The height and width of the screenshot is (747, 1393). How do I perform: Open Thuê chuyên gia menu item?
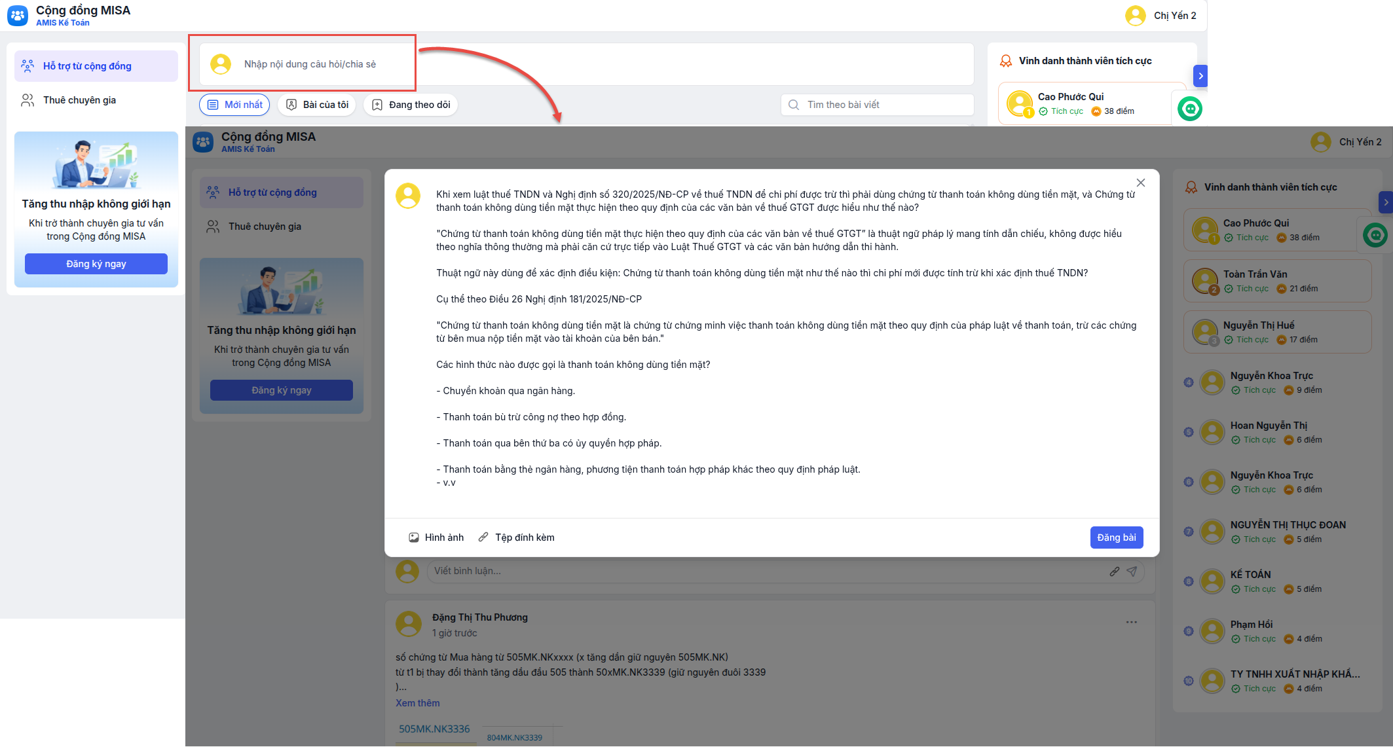point(79,100)
